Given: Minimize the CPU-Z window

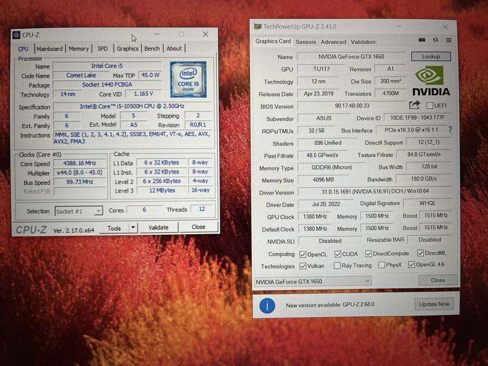Looking at the screenshot, I should point(157,34).
